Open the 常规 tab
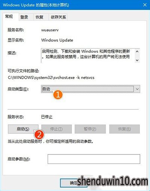 [x=9, y=16]
